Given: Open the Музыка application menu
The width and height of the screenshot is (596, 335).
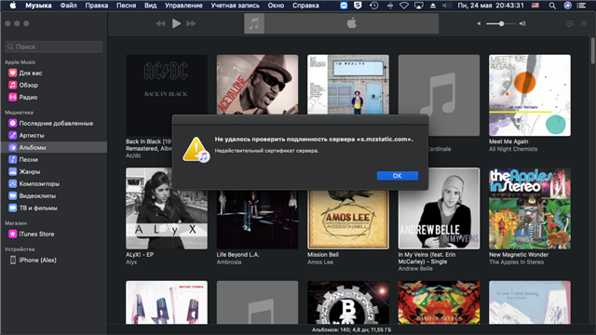Looking at the screenshot, I should [38, 6].
